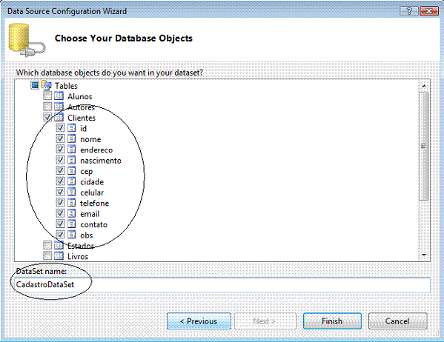
Task: Click the nascimento column icon
Action: (x=71, y=160)
